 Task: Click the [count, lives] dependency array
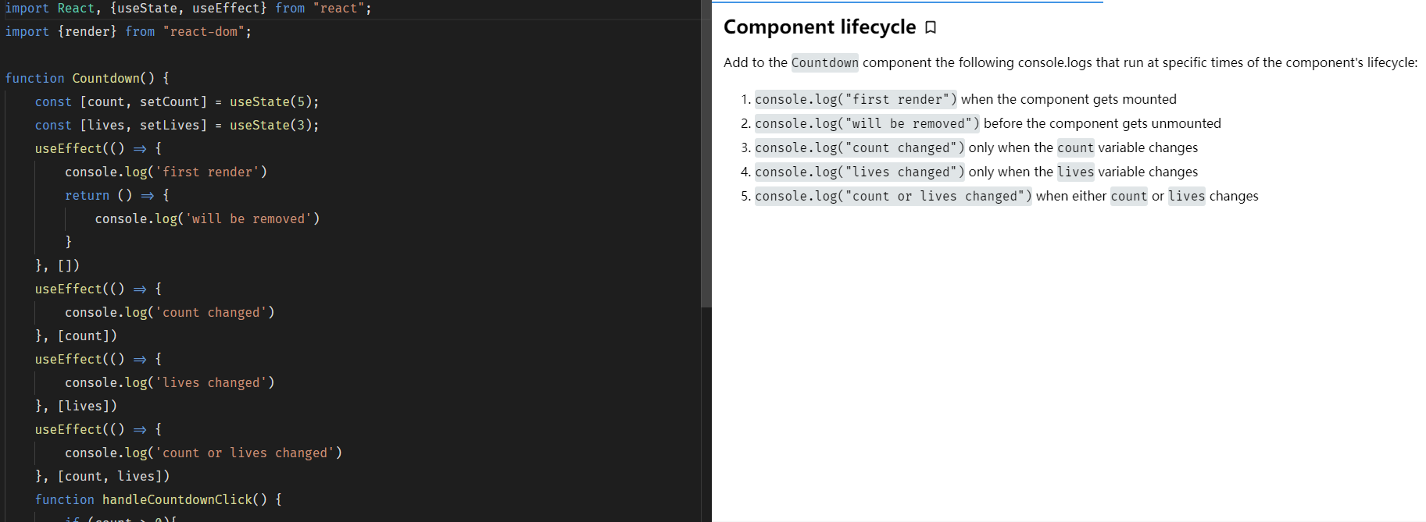(113, 477)
